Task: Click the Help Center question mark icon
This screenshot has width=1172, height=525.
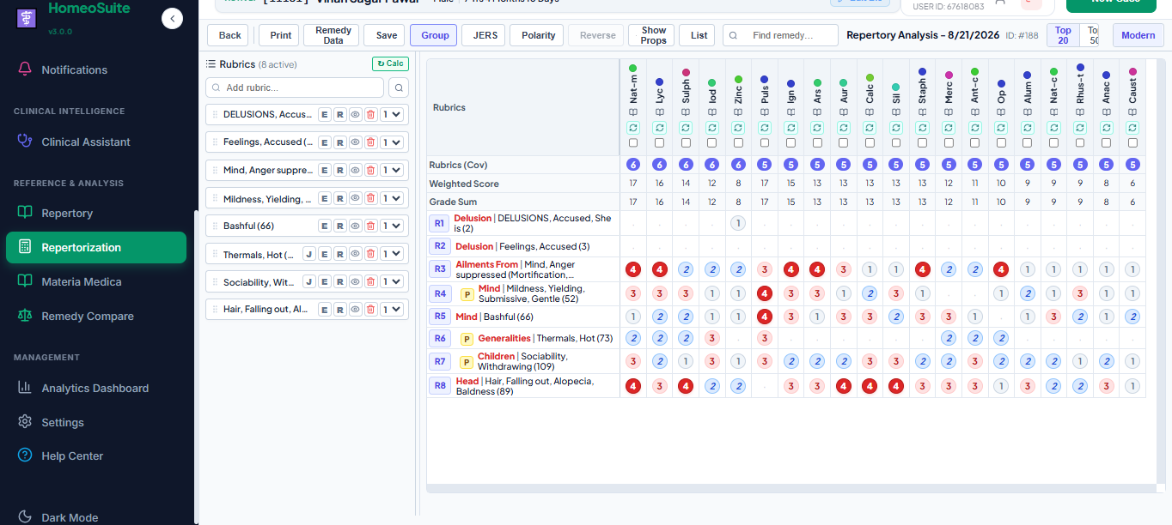Action: click(25, 456)
